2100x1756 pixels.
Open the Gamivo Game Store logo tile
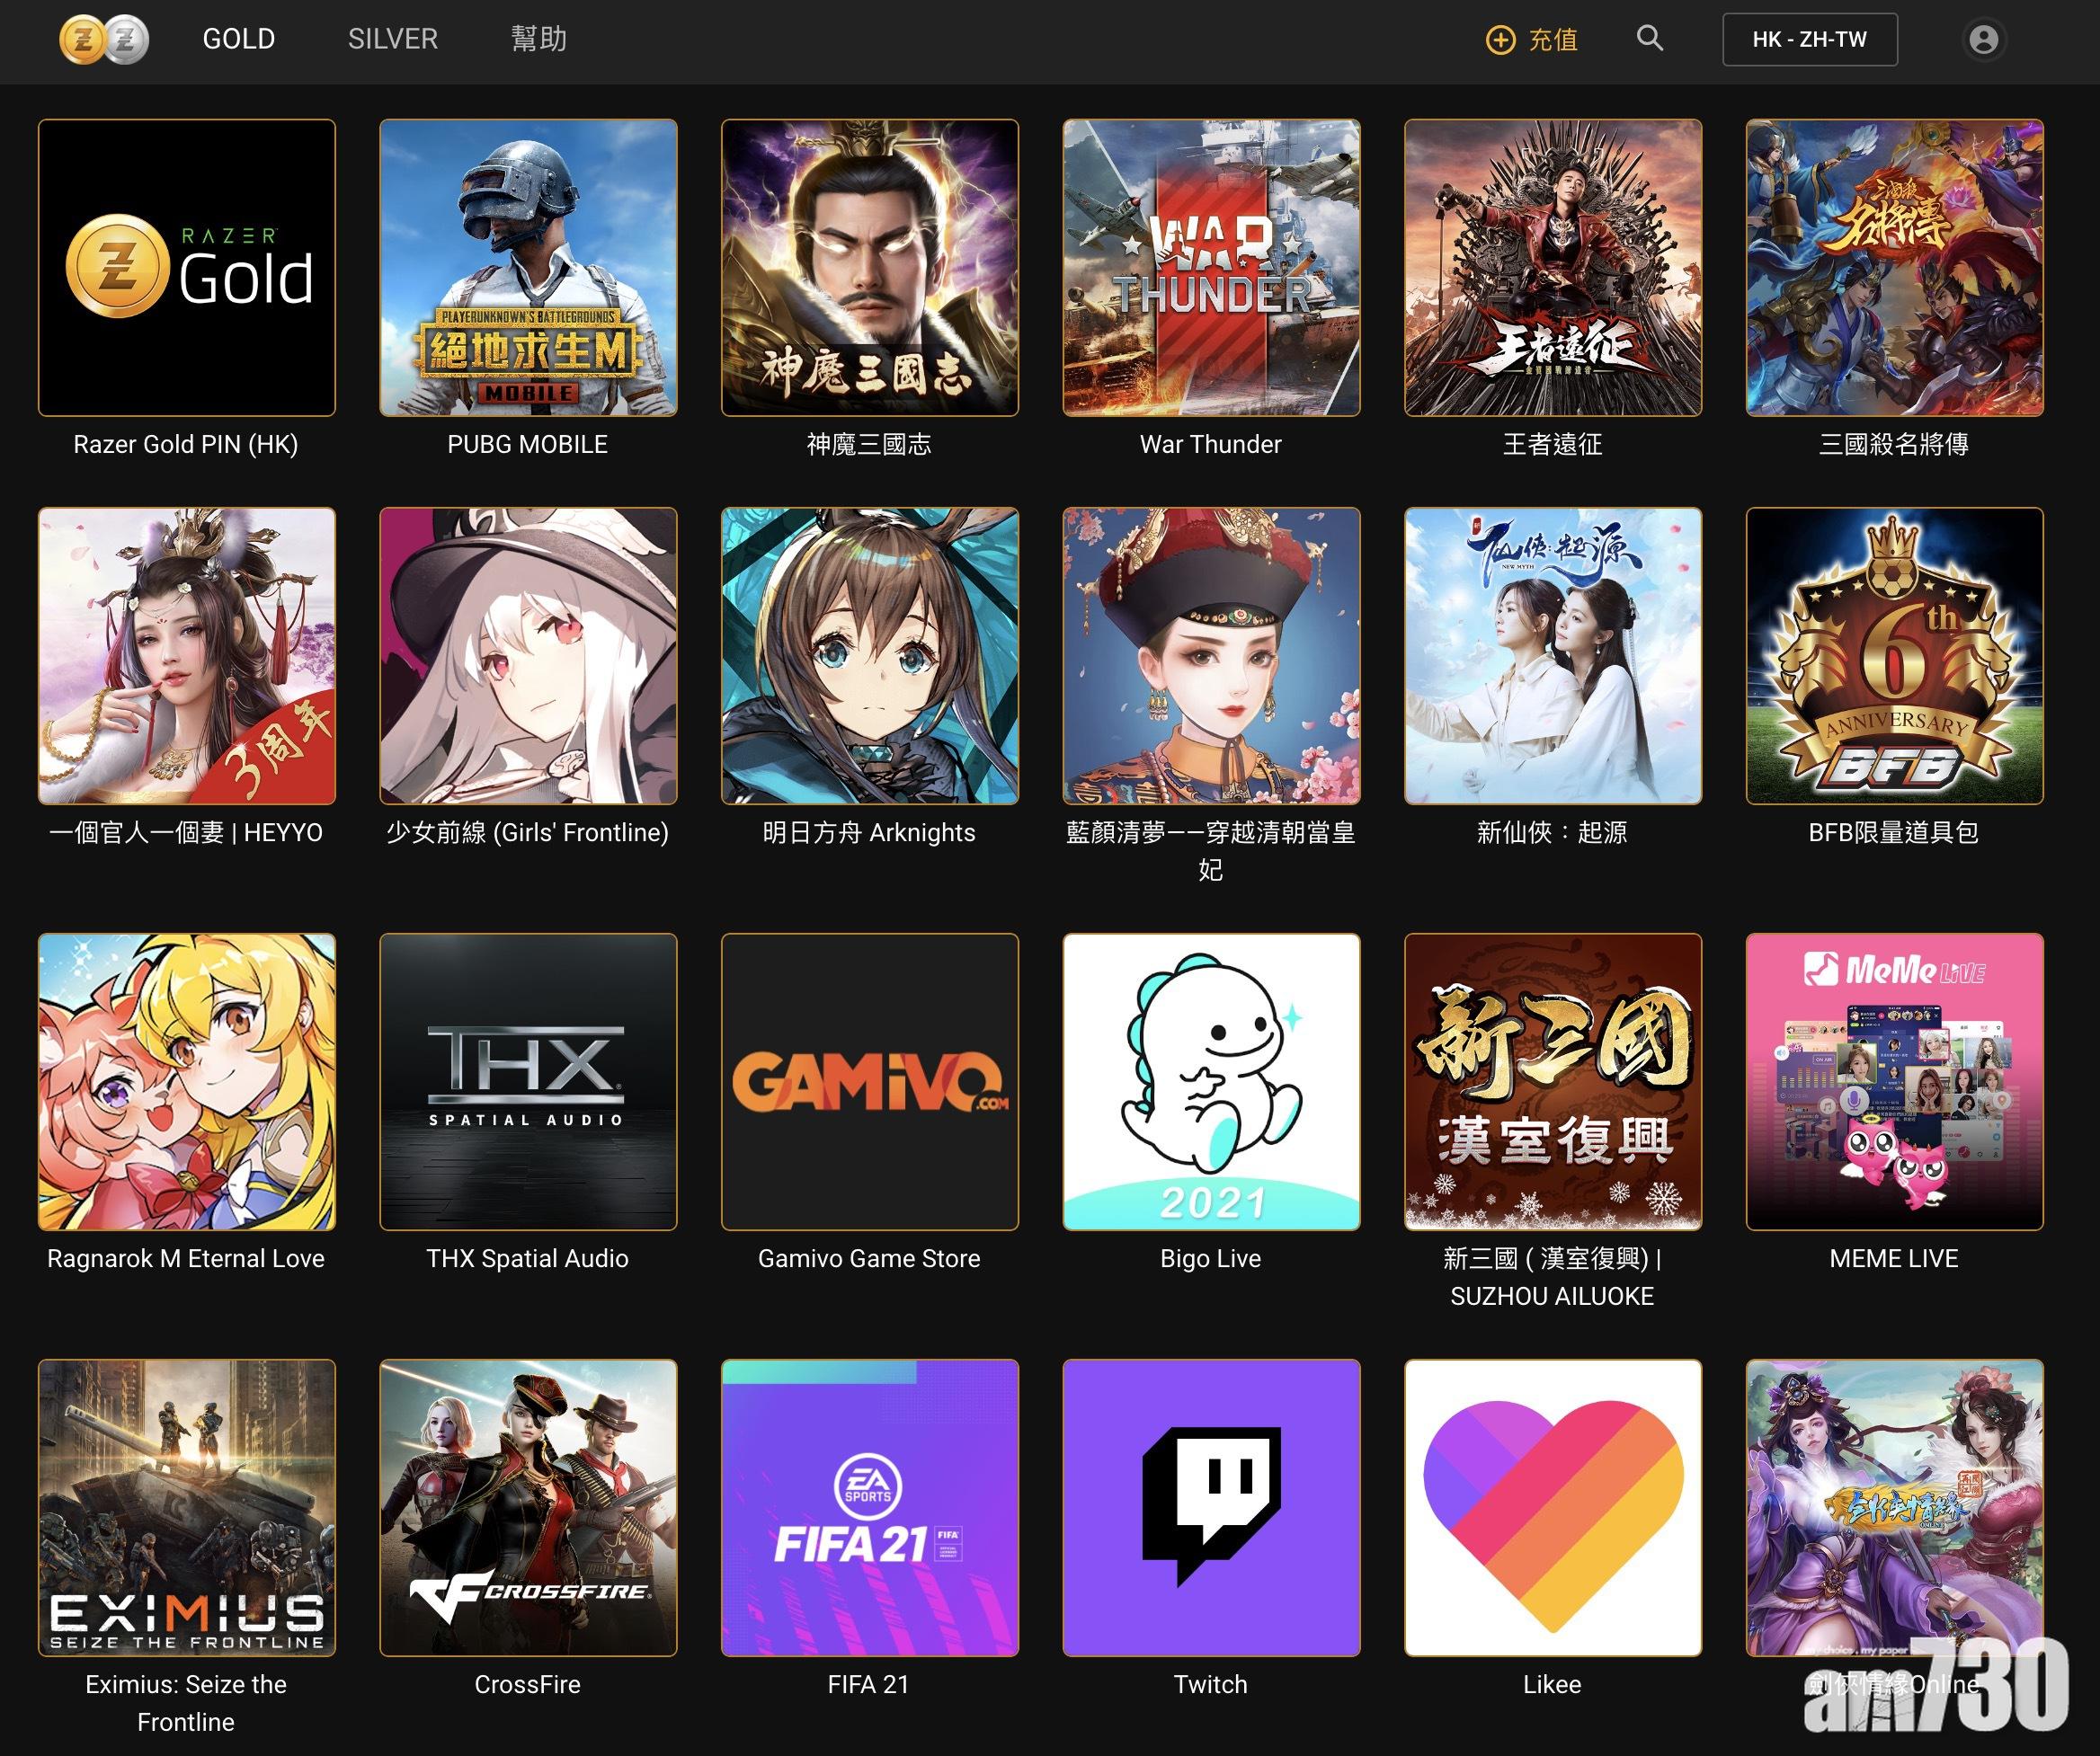[869, 1080]
